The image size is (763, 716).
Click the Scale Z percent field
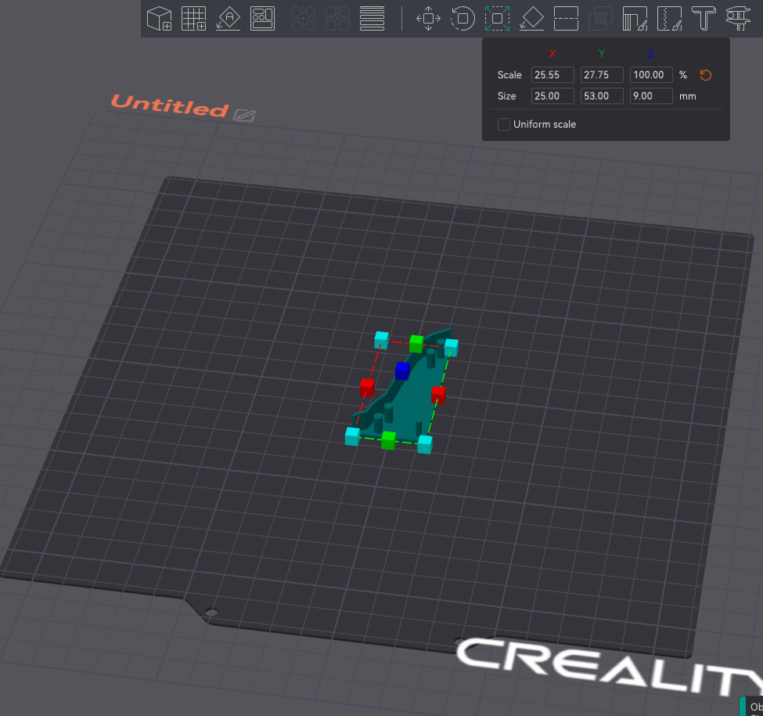651,75
